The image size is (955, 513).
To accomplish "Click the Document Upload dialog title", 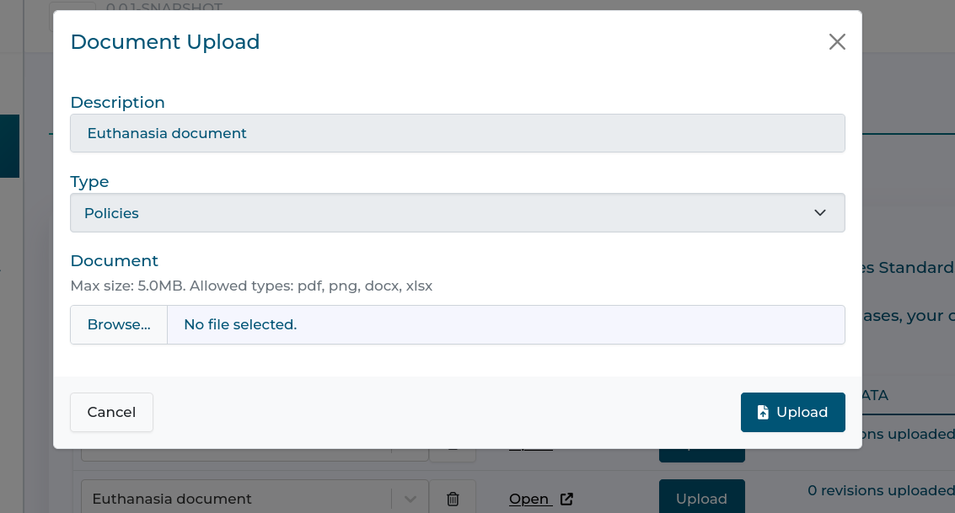I will coord(164,41).
